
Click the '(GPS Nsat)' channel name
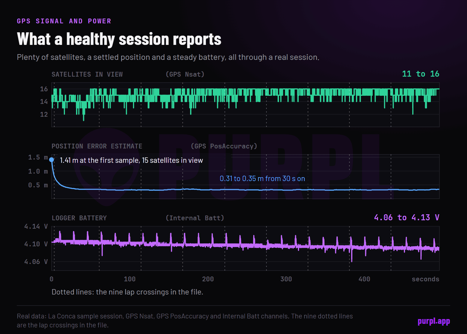185,74
